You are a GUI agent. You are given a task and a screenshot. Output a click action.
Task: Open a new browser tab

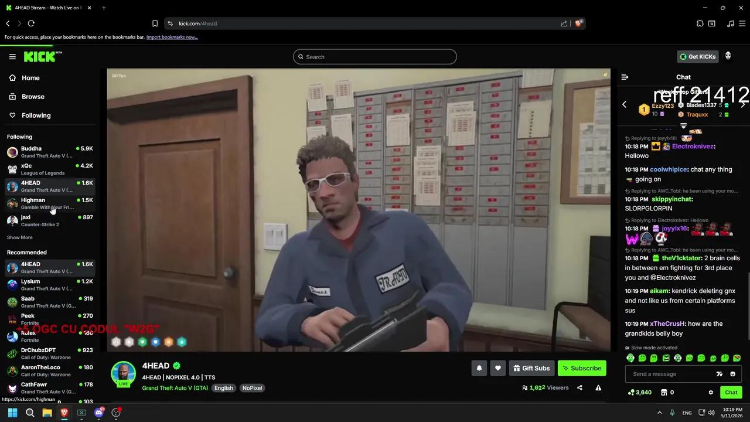pyautogui.click(x=104, y=8)
